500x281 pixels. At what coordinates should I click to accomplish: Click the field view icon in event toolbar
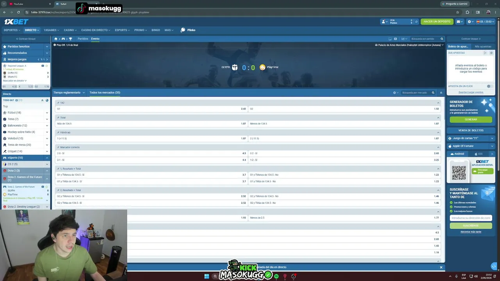point(390,39)
